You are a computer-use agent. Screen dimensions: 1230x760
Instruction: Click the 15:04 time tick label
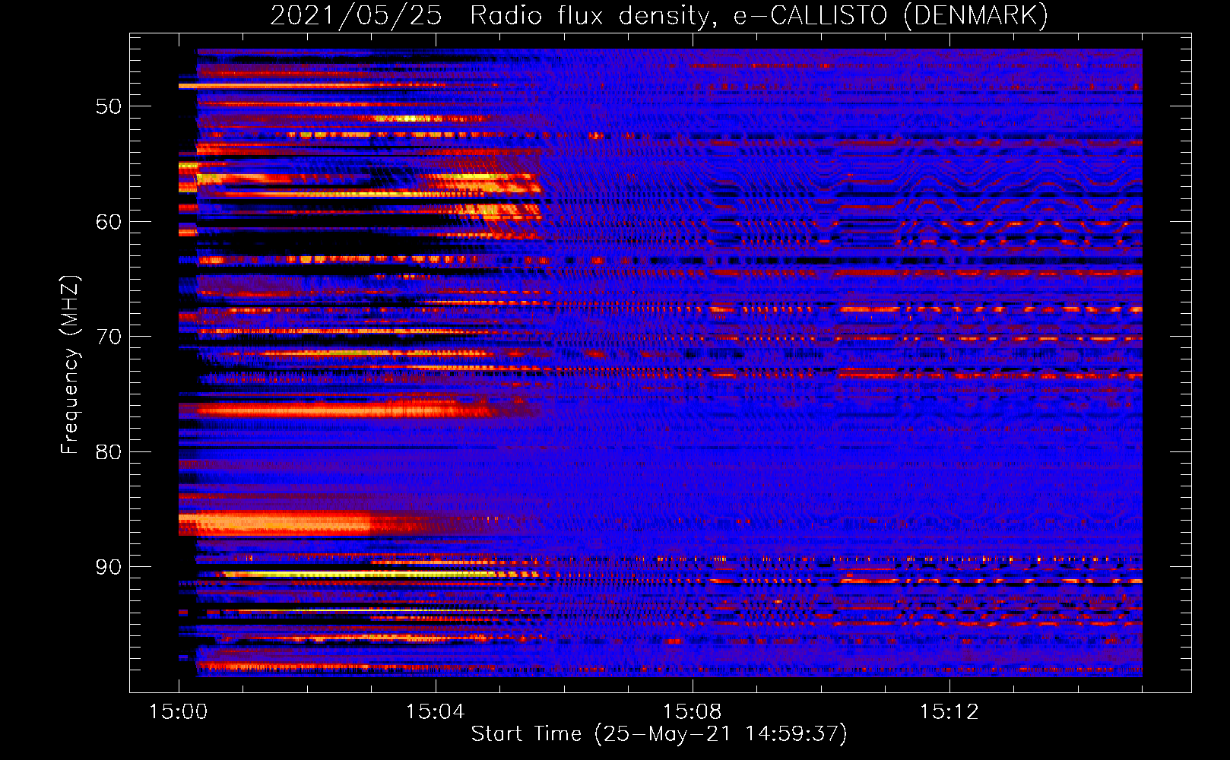pos(435,712)
